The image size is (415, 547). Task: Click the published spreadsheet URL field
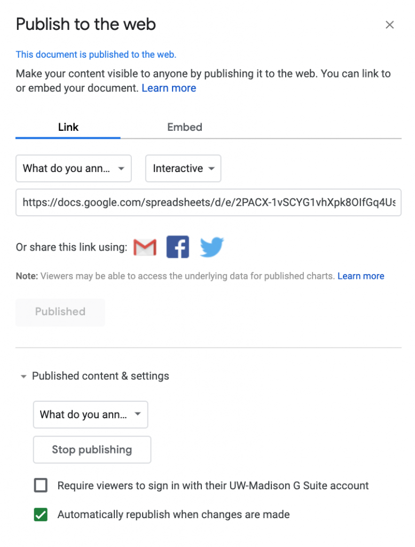click(208, 202)
